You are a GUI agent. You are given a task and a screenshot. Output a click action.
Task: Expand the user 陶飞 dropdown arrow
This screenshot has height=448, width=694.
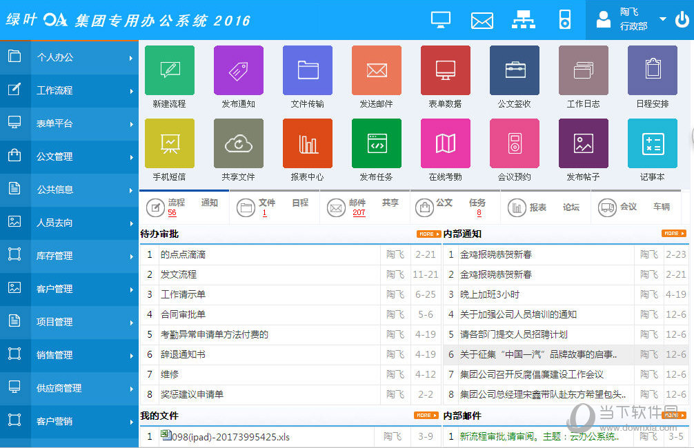663,19
